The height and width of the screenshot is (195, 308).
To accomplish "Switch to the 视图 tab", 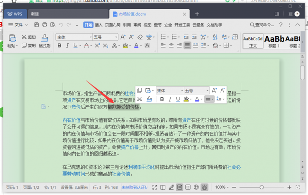I will coord(147,25).
